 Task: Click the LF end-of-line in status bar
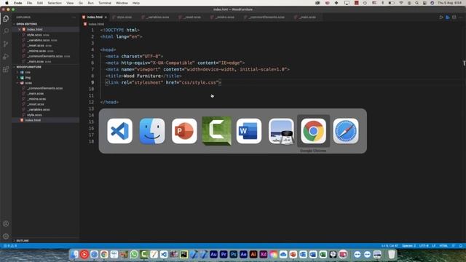coord(434,246)
